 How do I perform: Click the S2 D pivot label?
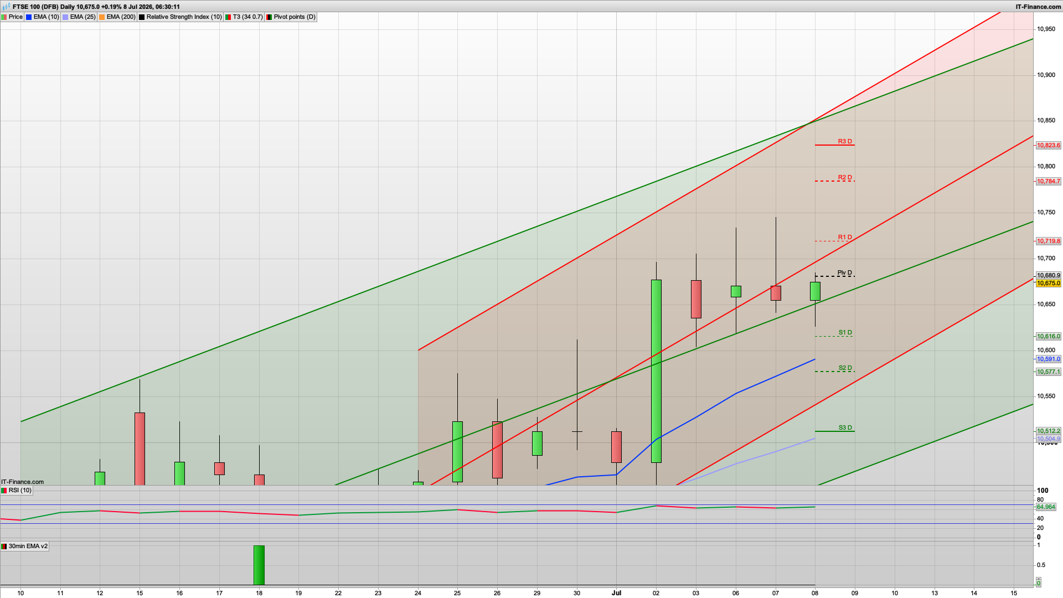point(845,368)
